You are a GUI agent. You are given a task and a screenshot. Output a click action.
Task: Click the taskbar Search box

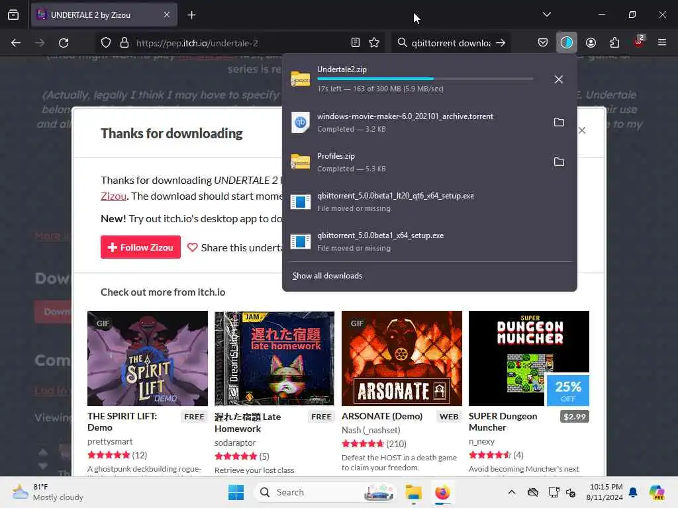click(x=326, y=492)
